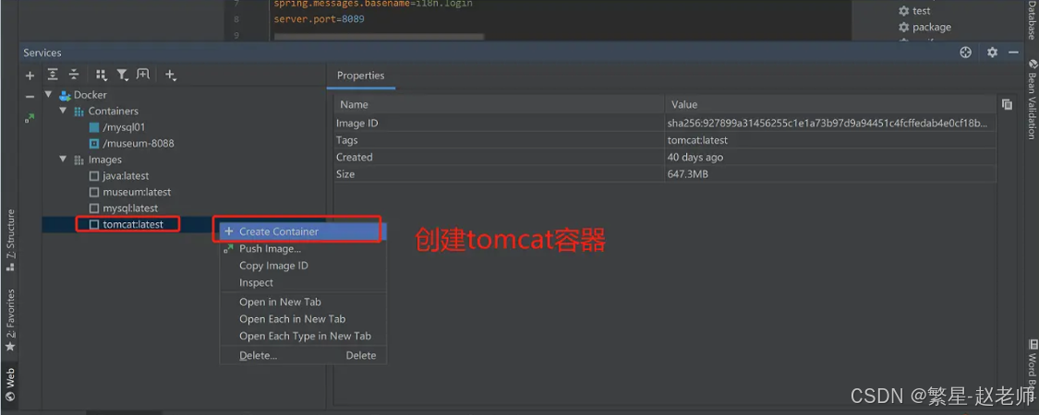
Task: Select the /museum-8088 container label
Action: click(x=139, y=143)
